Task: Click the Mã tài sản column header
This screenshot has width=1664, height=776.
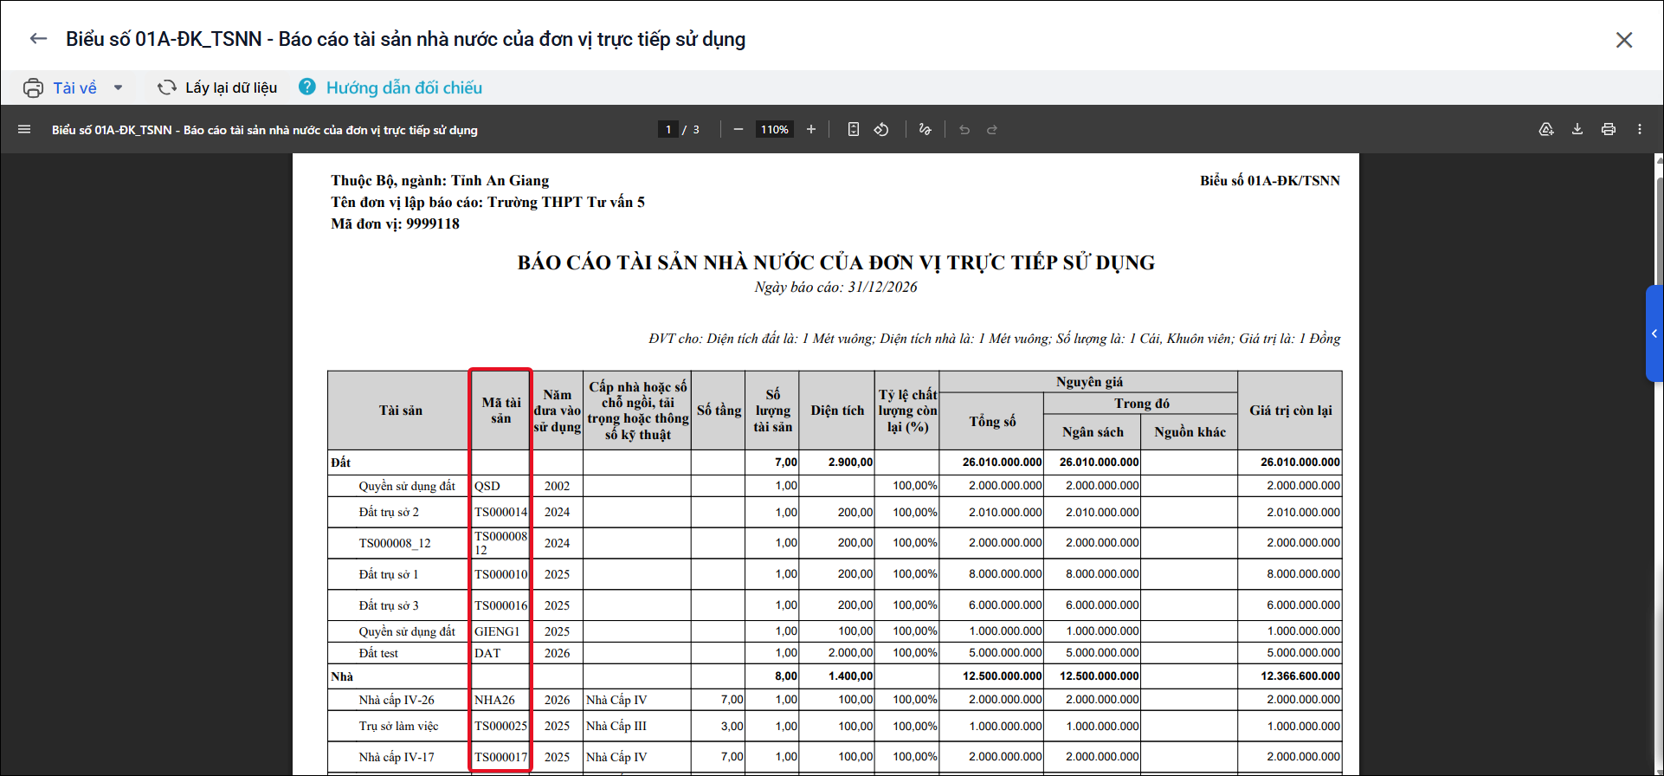Action: pos(501,411)
